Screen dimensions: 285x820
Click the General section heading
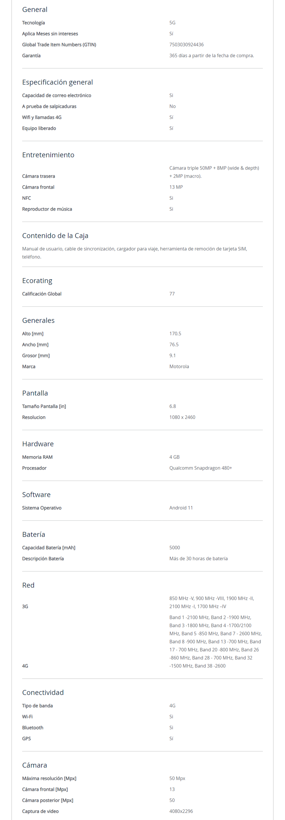point(35,10)
